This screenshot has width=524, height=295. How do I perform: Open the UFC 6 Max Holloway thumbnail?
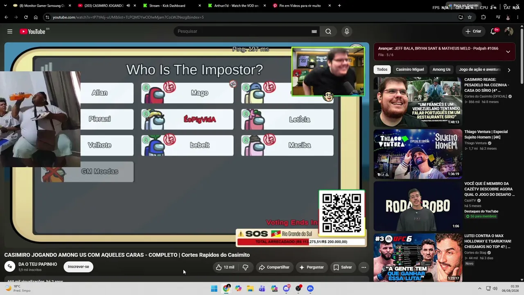(417, 258)
